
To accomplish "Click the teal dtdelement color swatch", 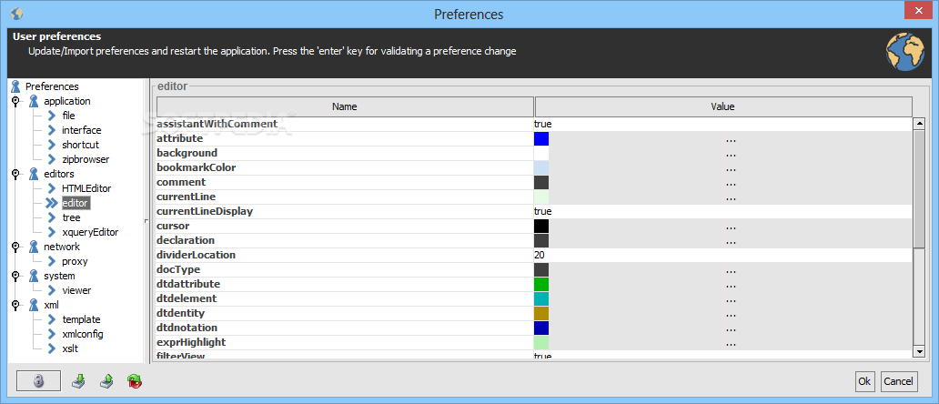I will click(x=541, y=299).
